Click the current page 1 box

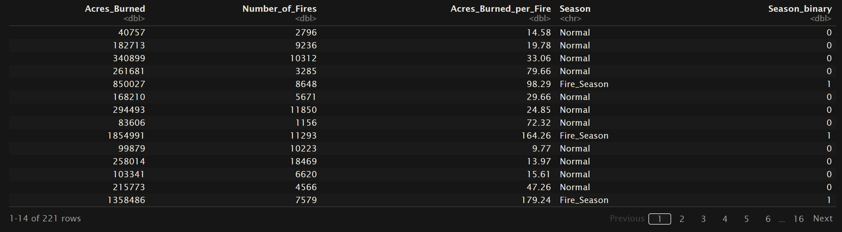click(659, 219)
